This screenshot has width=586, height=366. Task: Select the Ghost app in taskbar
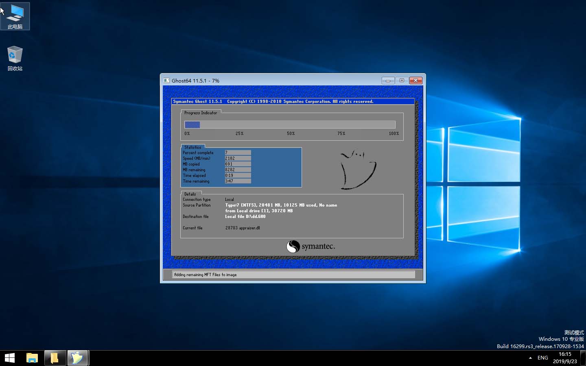click(77, 358)
